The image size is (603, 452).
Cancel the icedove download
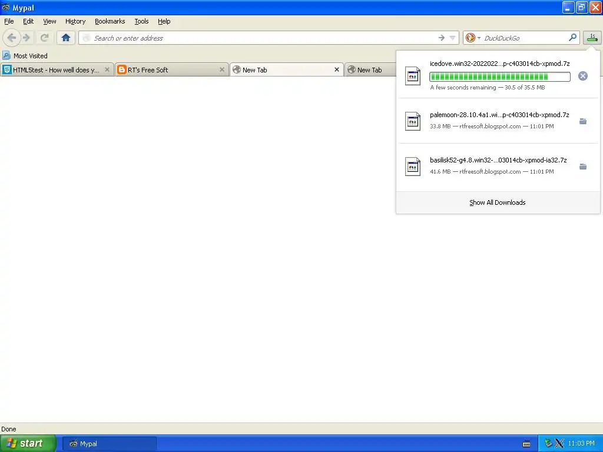[582, 76]
